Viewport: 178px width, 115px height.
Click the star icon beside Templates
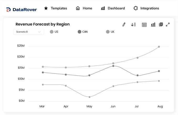click(x=46, y=8)
